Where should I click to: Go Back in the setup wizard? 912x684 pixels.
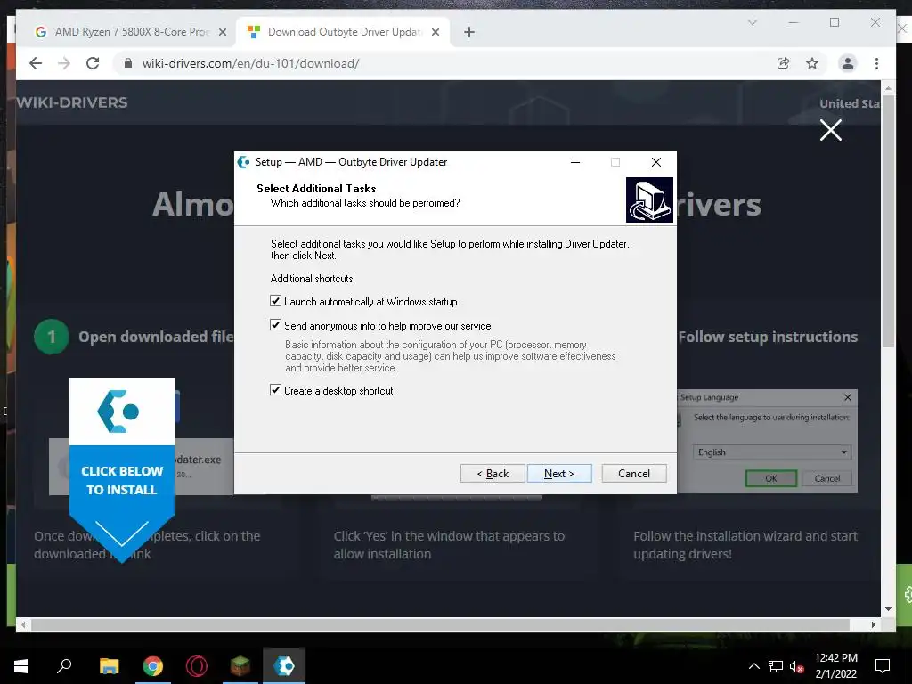pos(493,474)
